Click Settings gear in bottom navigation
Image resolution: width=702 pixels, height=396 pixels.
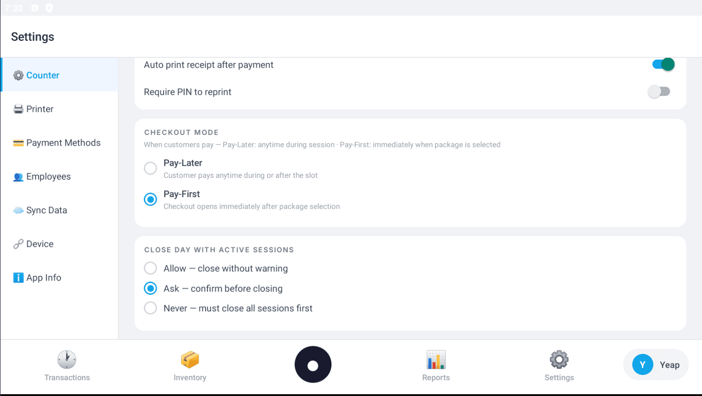click(x=559, y=359)
